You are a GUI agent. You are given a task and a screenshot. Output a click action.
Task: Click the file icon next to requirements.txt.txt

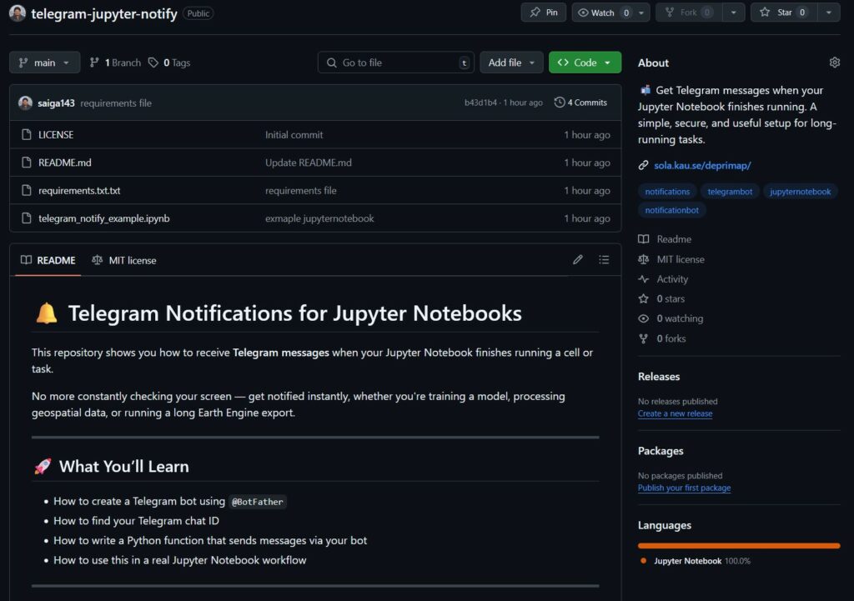click(x=26, y=191)
